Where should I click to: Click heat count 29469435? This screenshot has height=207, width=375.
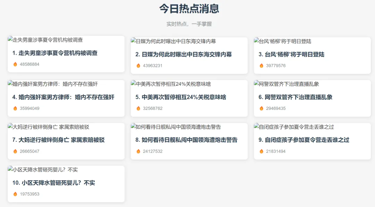(x=276, y=109)
